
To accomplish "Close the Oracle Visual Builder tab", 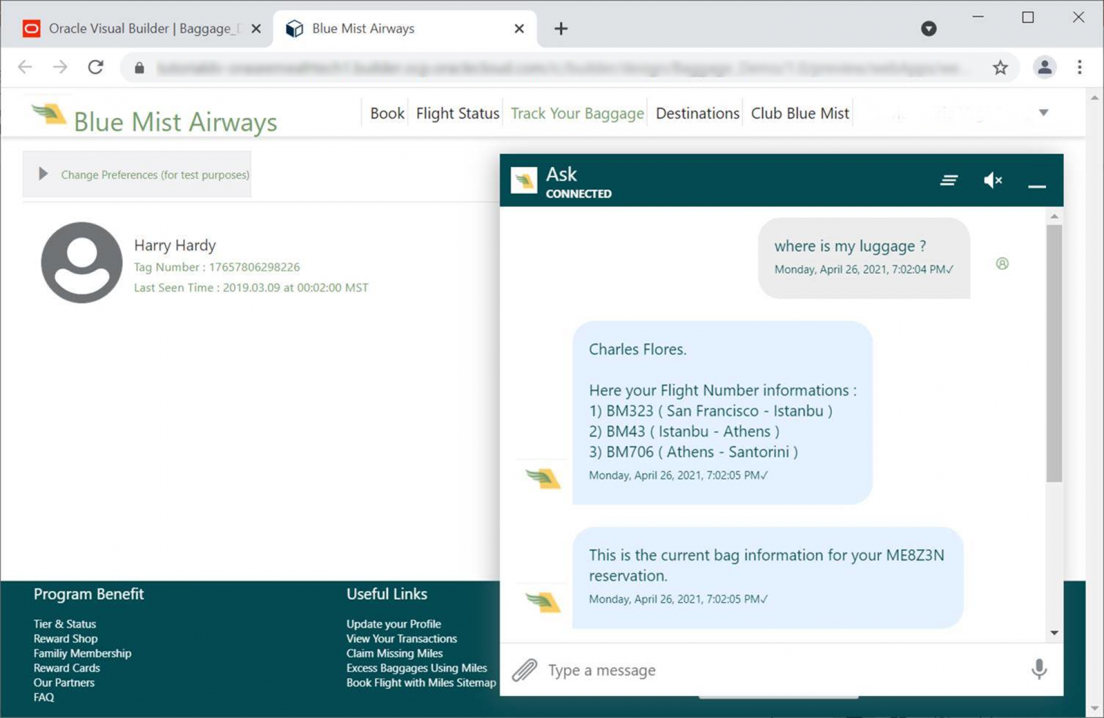I will coord(256,29).
